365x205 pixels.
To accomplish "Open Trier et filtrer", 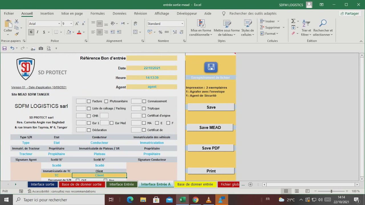I will pyautogui.click(x=306, y=28).
